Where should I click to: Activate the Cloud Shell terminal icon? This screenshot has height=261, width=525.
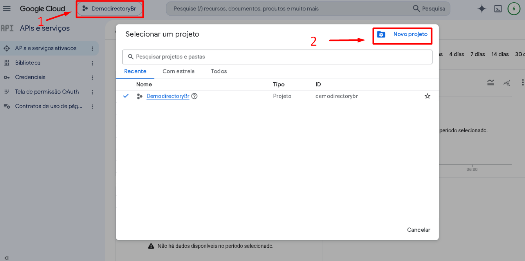(498, 9)
